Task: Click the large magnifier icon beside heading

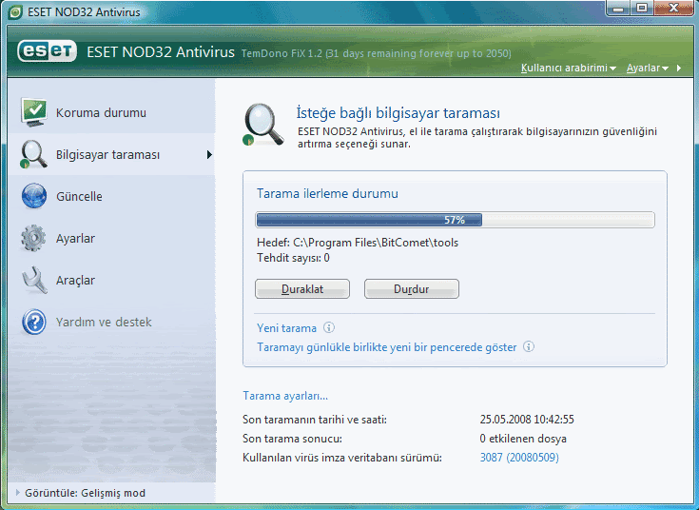Action: point(263,125)
